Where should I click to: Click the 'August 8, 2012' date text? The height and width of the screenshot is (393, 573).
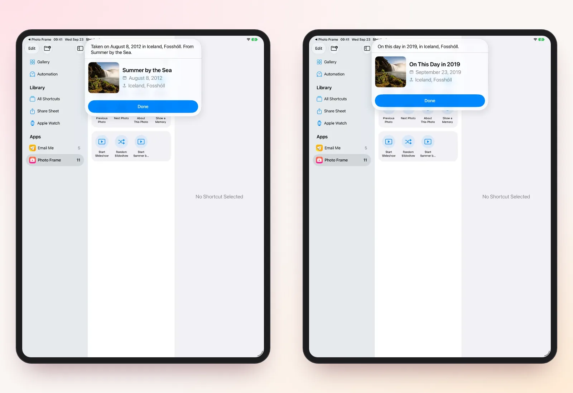pos(145,78)
